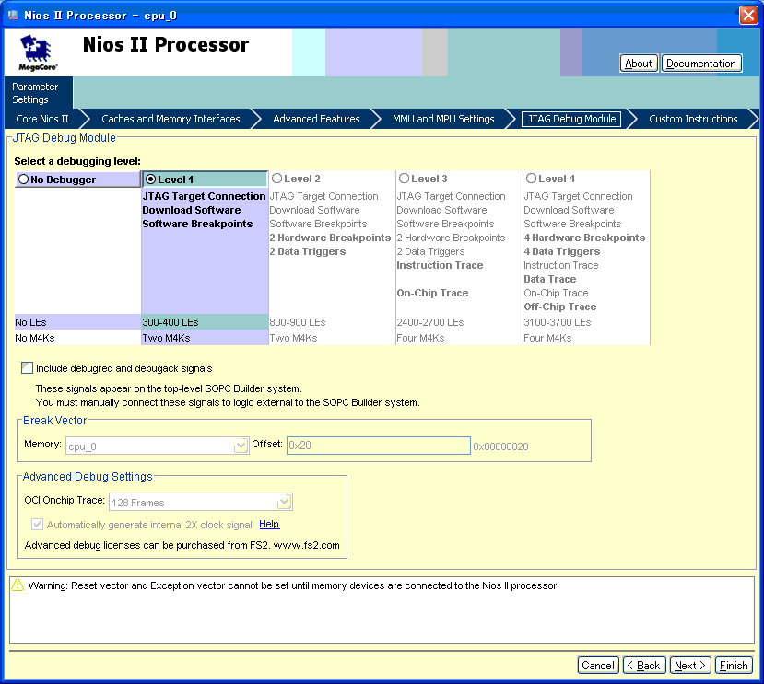Switch to the Core Nios II tab

[41, 119]
